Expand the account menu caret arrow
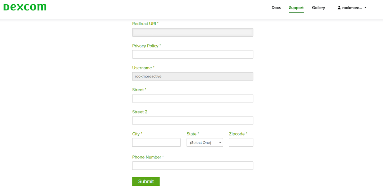The height and width of the screenshot is (192, 387). [x=365, y=8]
